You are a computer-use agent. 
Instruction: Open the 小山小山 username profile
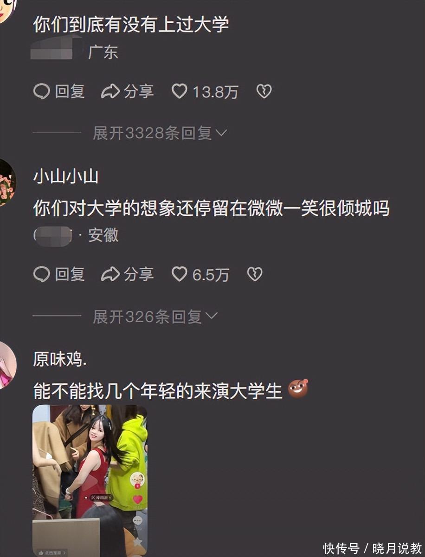tap(65, 177)
